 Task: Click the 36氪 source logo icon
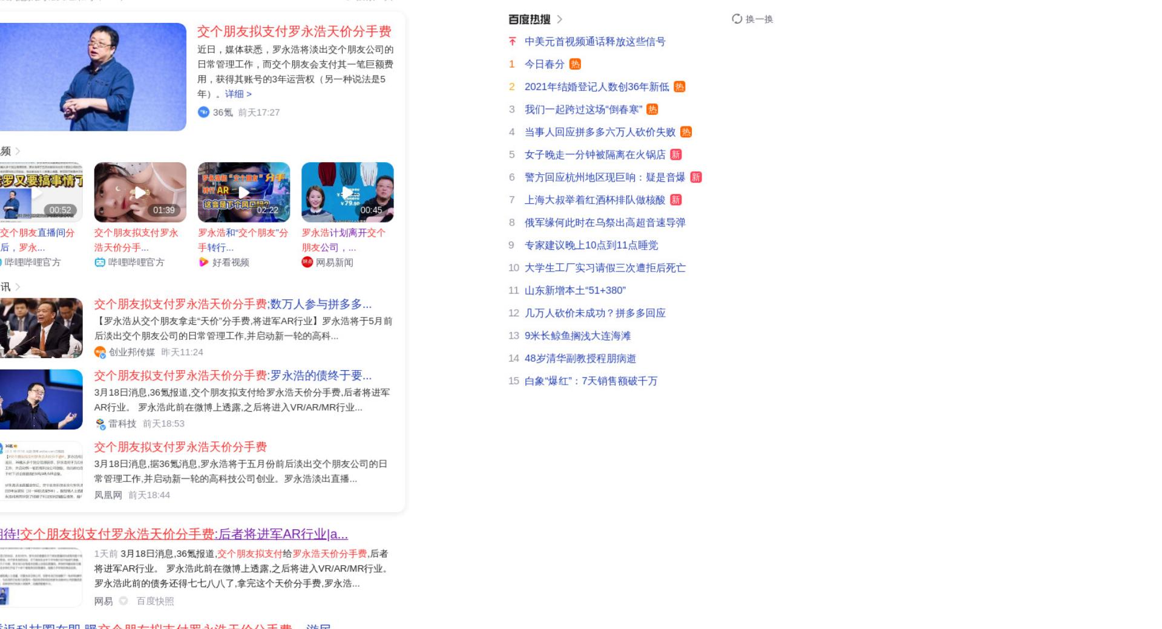click(203, 112)
